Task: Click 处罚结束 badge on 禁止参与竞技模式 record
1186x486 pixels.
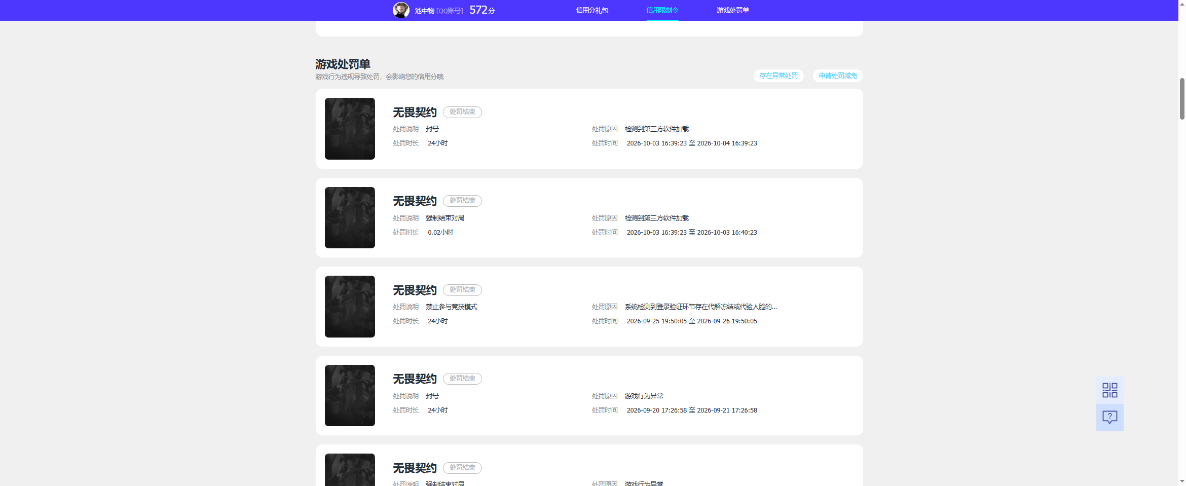Action: 462,290
